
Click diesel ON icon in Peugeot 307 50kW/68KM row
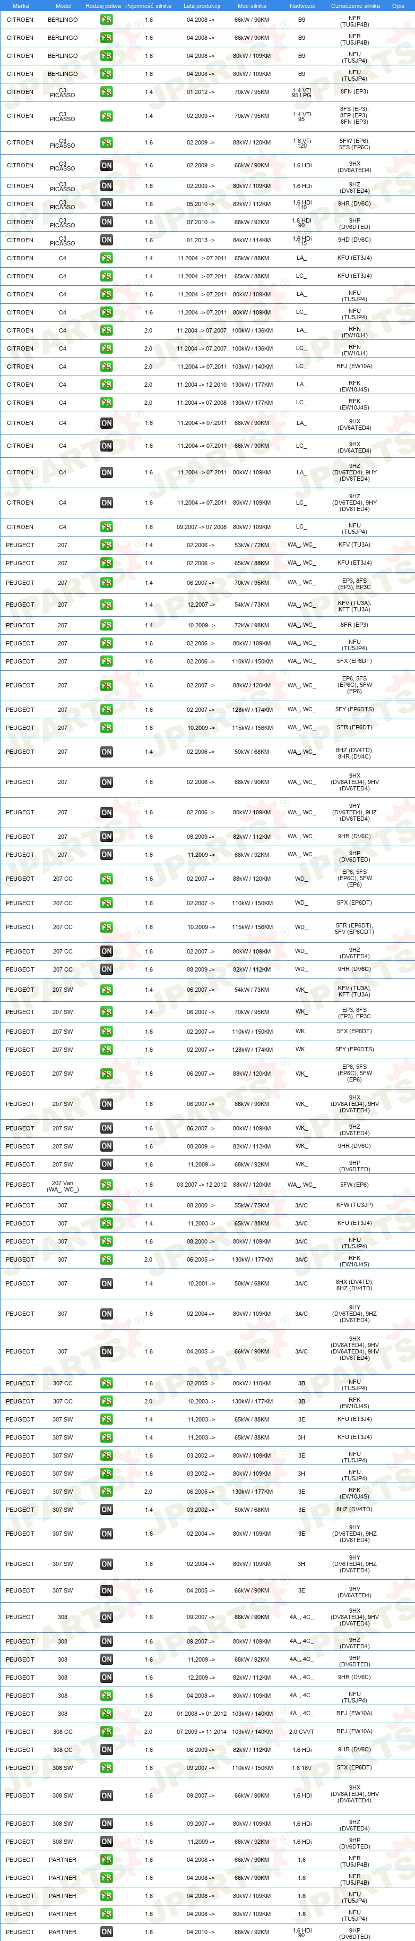click(106, 1284)
